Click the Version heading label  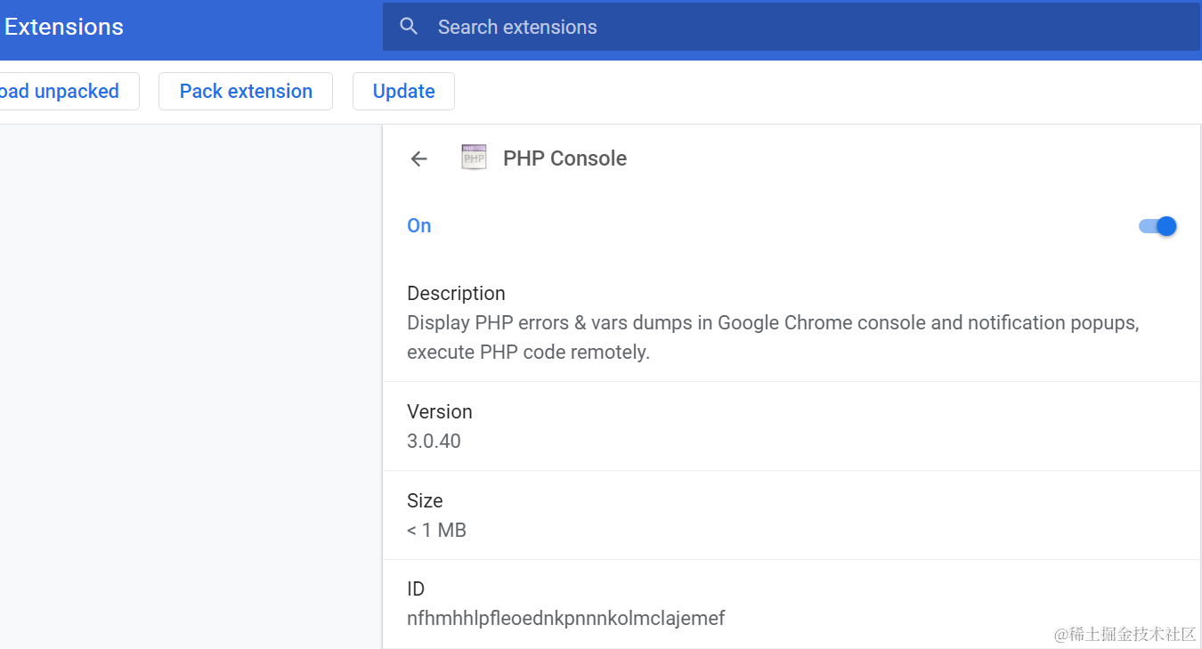440,411
